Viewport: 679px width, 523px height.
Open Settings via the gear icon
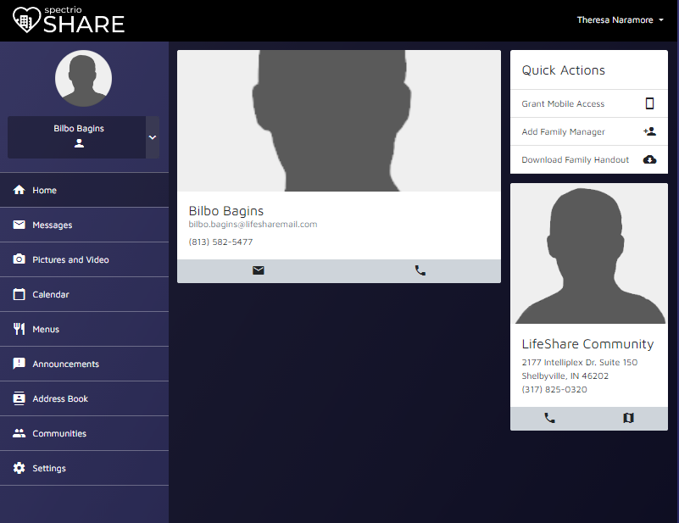[19, 468]
